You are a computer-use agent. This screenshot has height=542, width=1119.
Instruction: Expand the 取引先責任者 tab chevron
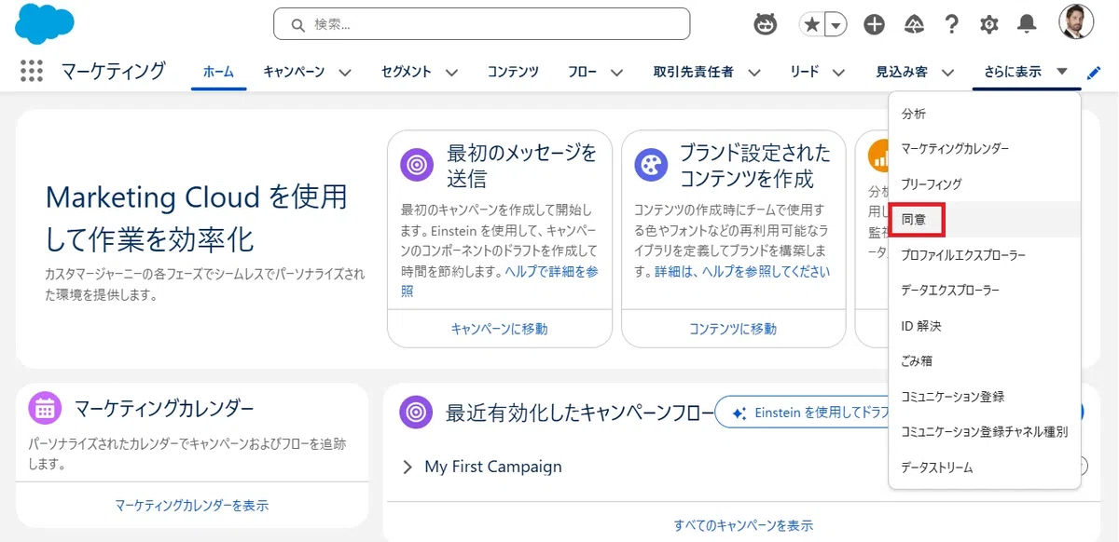pos(753,72)
